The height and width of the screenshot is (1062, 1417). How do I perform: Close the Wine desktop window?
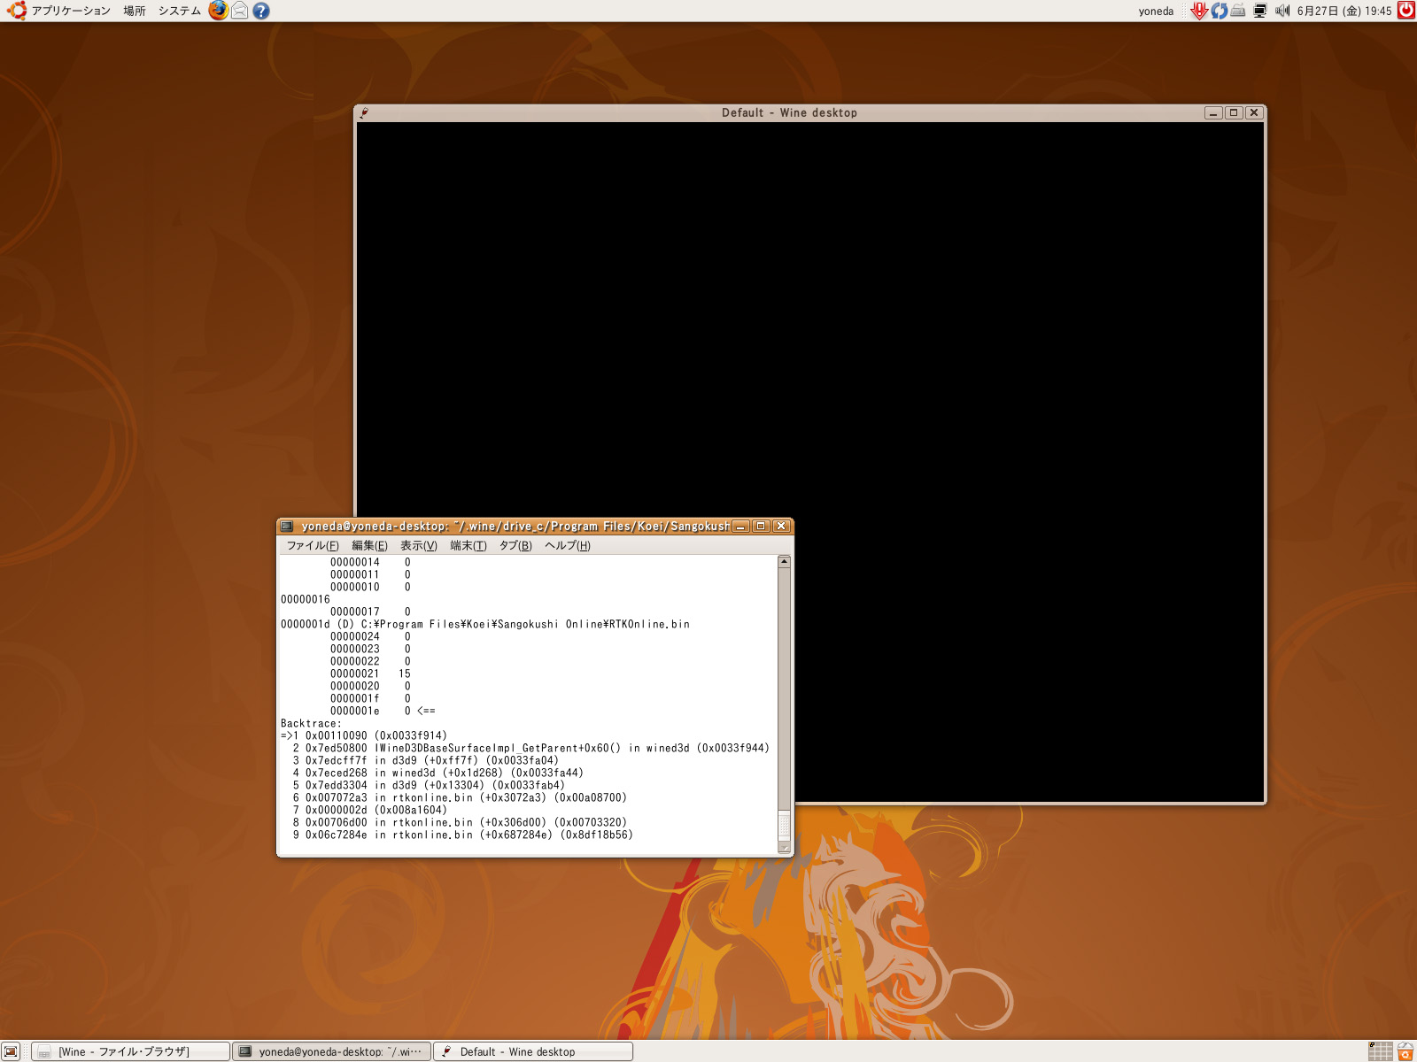pyautogui.click(x=1254, y=112)
